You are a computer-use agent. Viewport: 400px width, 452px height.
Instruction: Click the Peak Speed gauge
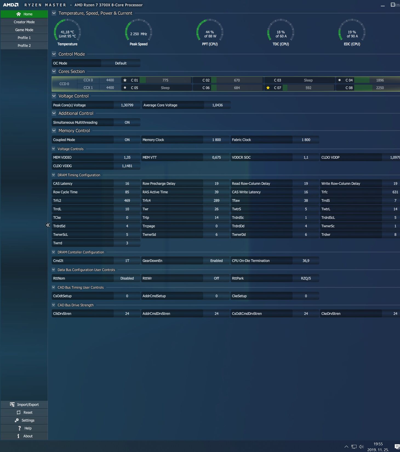(x=139, y=32)
